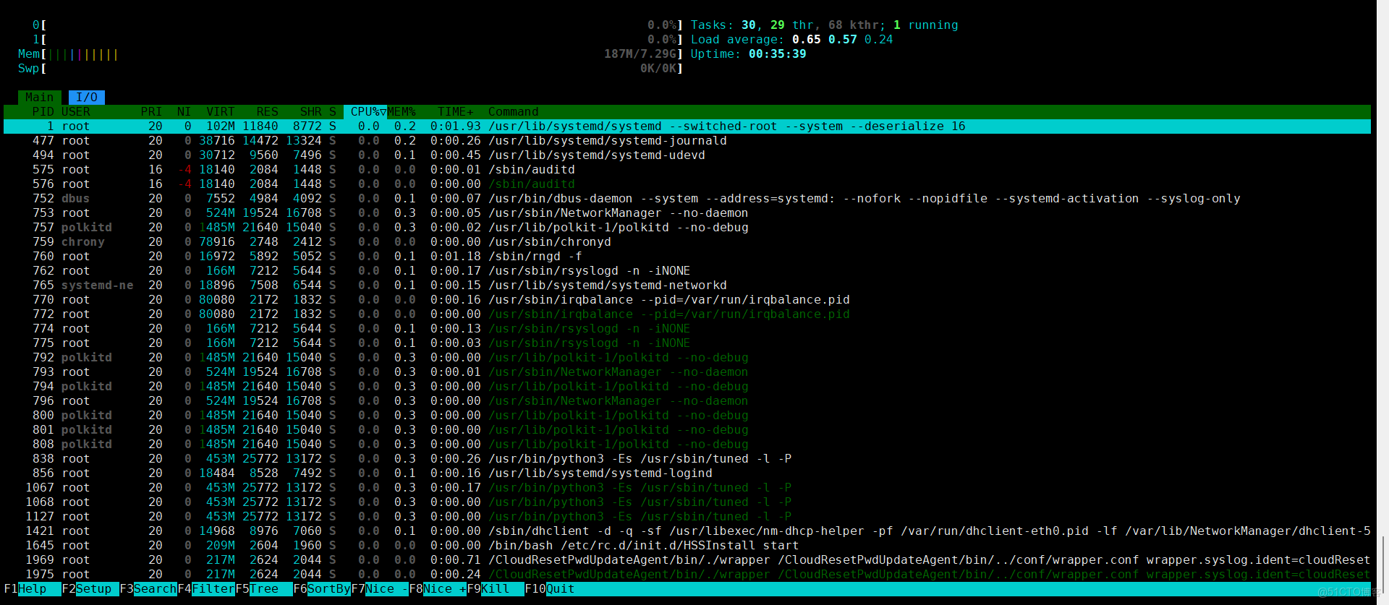Viewport: 1389px width, 605px height.
Task: Sort by the CPU% column header
Action: 365,112
